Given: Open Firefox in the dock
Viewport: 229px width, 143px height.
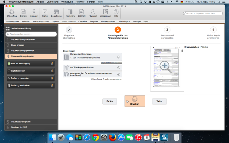Looking at the screenshot, I should pyautogui.click(x=113, y=137).
